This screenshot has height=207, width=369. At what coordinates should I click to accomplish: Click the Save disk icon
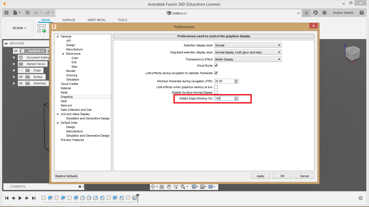click(28, 13)
